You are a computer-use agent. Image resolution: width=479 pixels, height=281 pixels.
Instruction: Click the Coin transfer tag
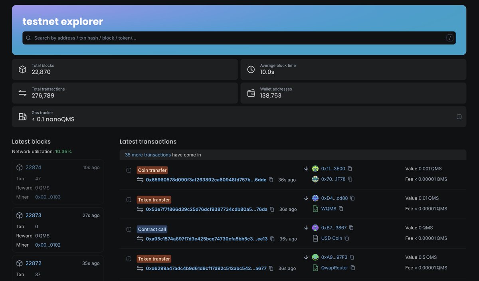click(x=152, y=170)
